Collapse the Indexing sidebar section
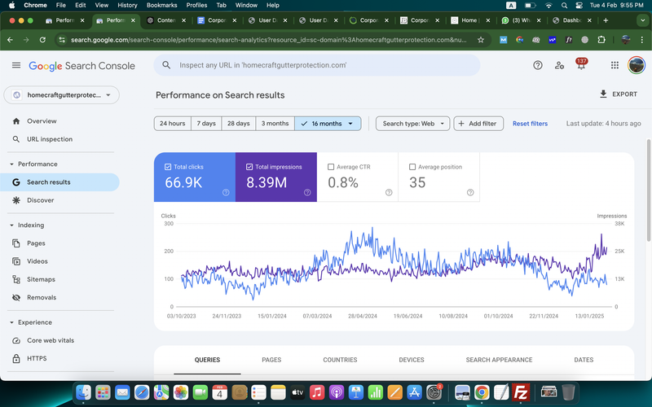Viewport: 652px width, 407px height. [11, 225]
